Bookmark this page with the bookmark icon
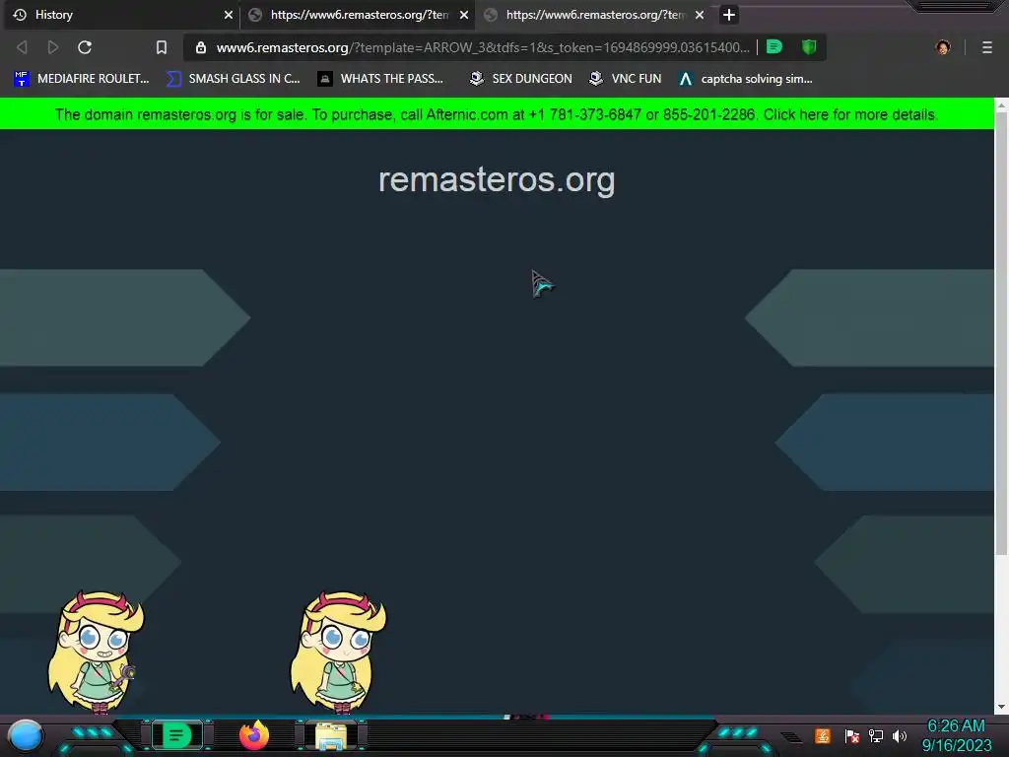 (162, 47)
